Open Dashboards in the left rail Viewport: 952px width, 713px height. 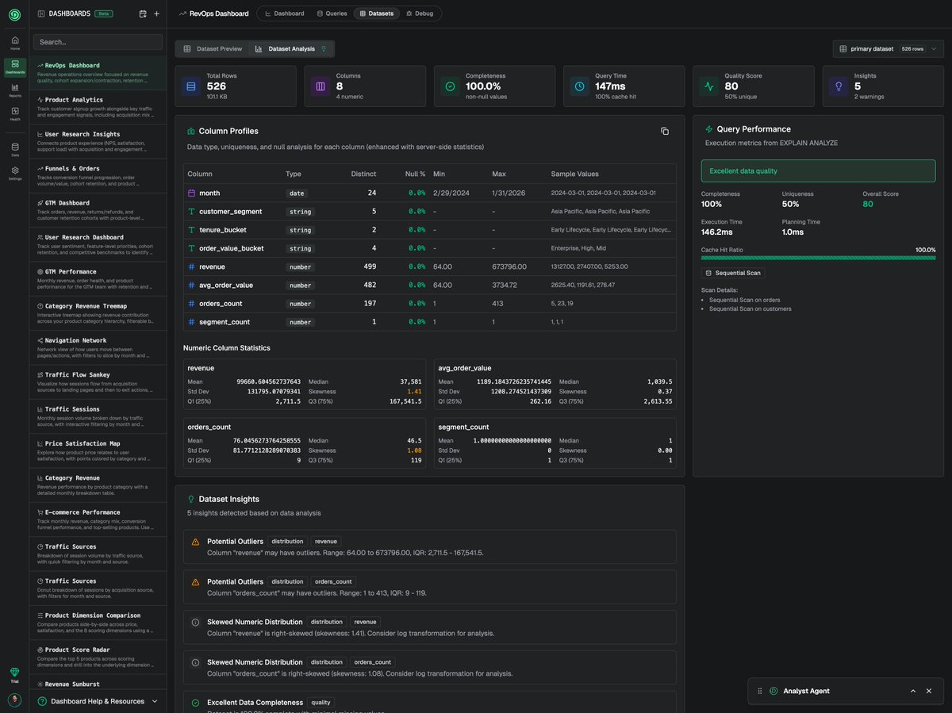coord(14,67)
